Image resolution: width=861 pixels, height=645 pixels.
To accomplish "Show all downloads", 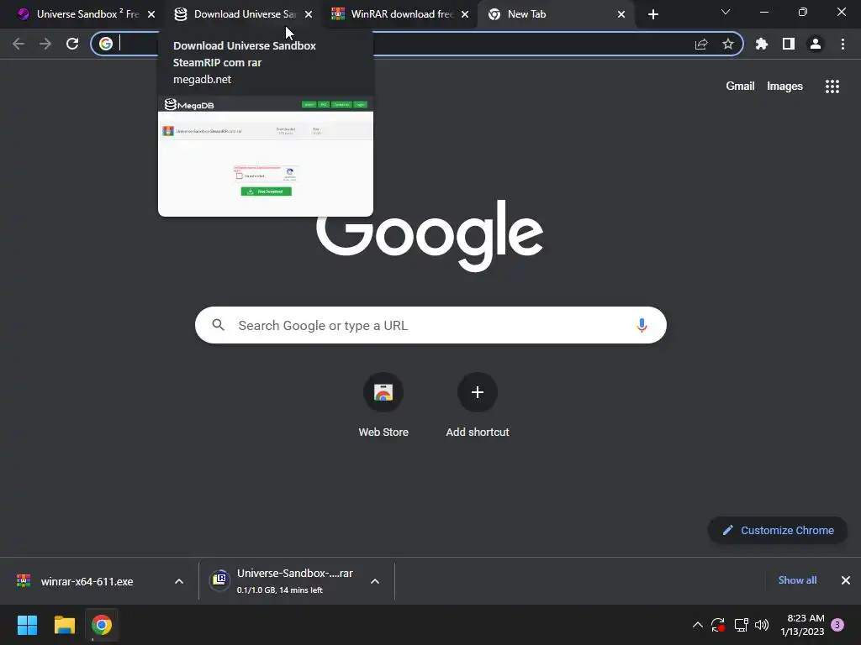I will click(797, 580).
